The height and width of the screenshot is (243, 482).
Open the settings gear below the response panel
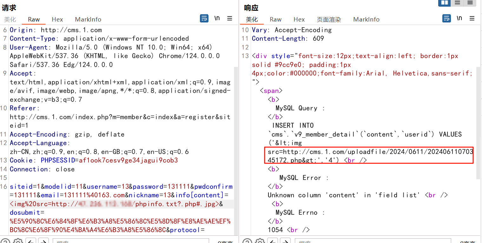click(x=260, y=241)
